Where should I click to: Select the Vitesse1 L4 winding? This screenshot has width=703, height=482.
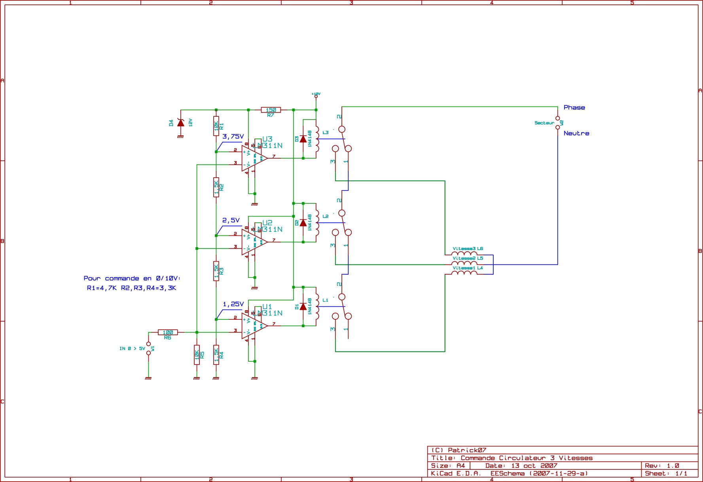(x=464, y=273)
